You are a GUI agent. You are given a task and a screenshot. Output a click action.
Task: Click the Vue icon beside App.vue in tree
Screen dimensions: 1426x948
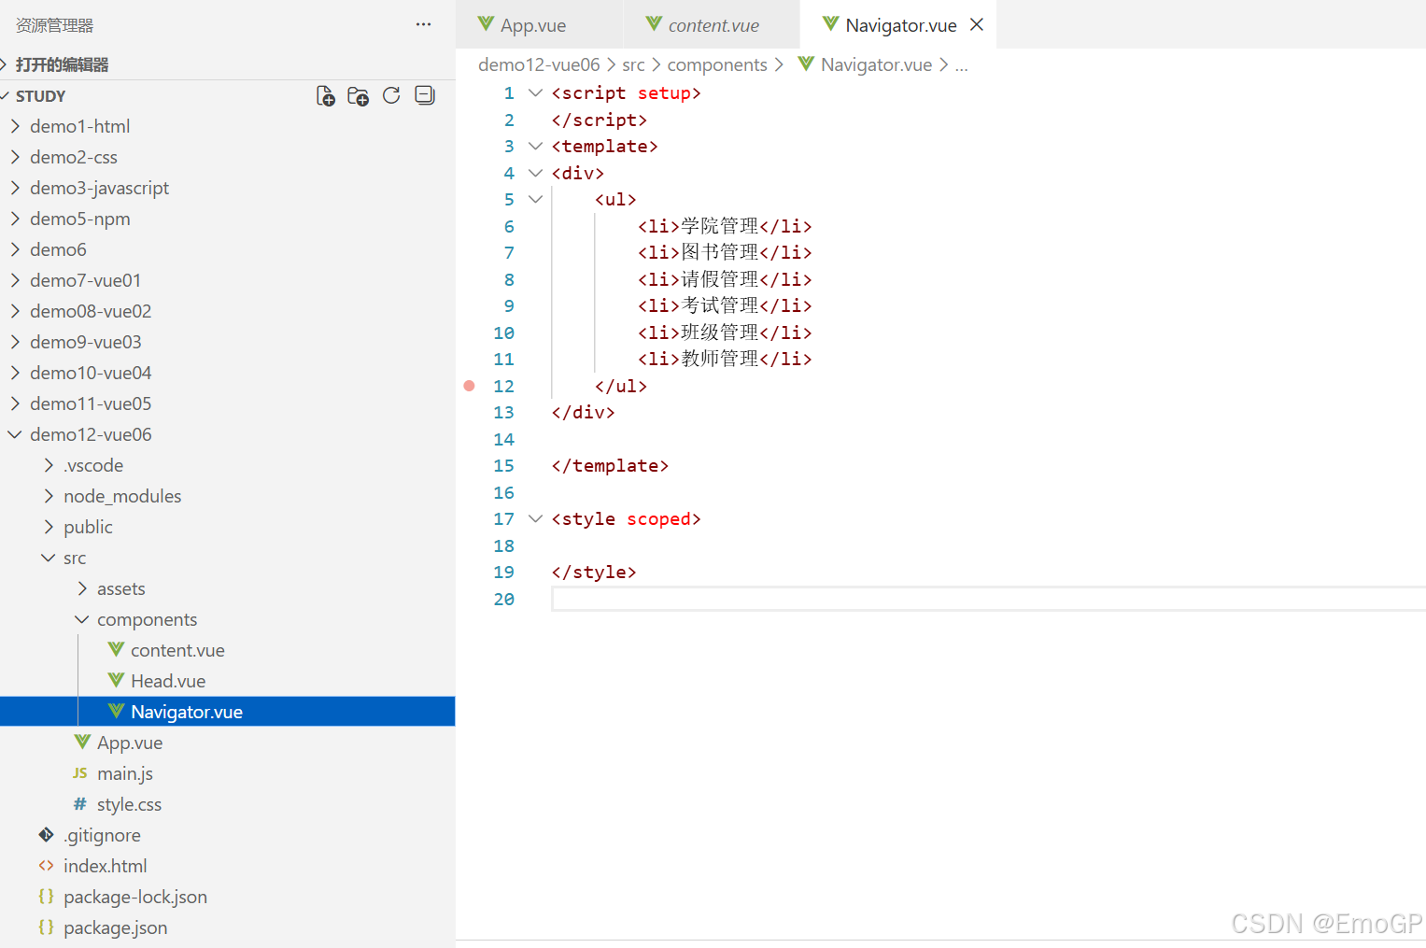coord(82,742)
